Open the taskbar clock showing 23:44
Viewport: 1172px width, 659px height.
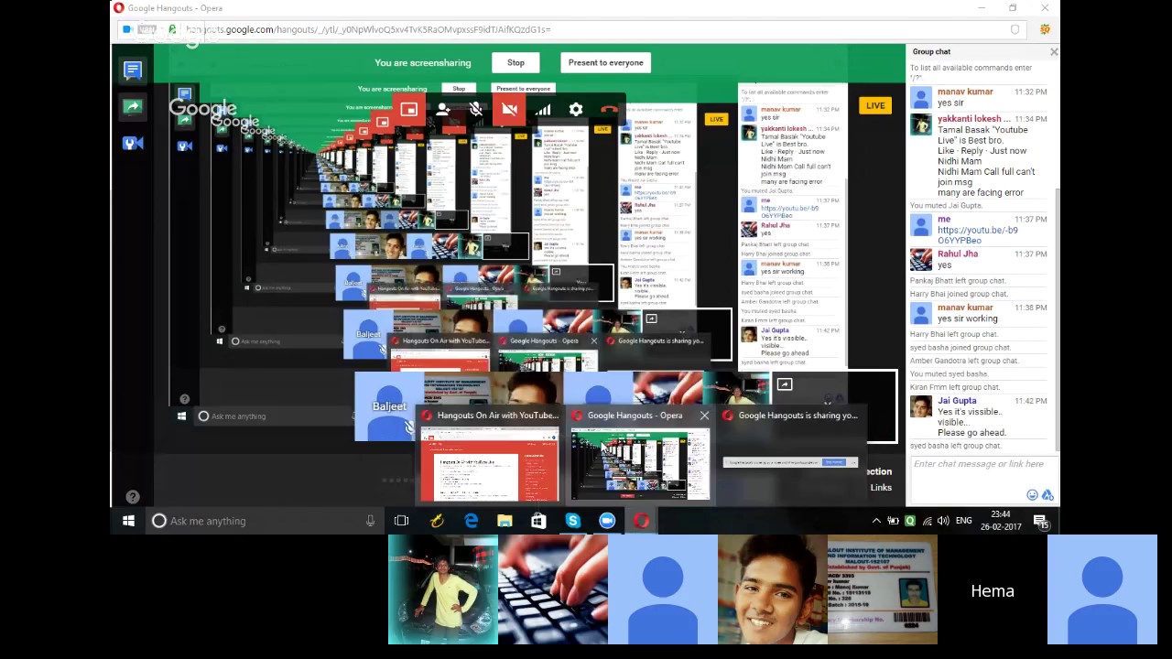pos(1001,521)
